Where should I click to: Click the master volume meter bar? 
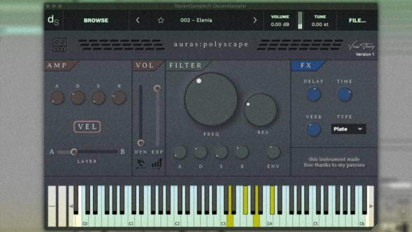tap(300, 20)
